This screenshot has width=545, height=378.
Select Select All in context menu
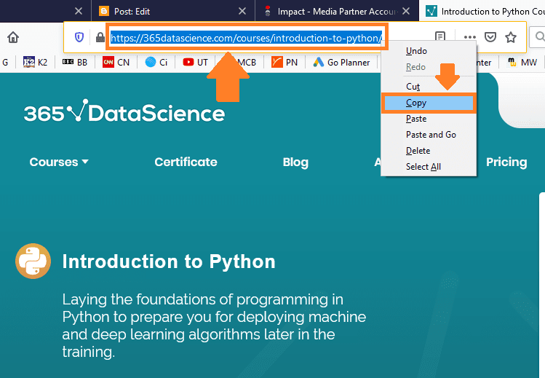click(423, 167)
